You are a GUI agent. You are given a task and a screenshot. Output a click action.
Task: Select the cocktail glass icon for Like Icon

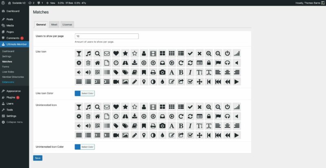point(79,53)
